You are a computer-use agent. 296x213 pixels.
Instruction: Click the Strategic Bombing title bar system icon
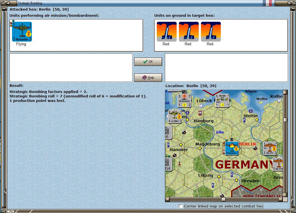coord(8,3)
